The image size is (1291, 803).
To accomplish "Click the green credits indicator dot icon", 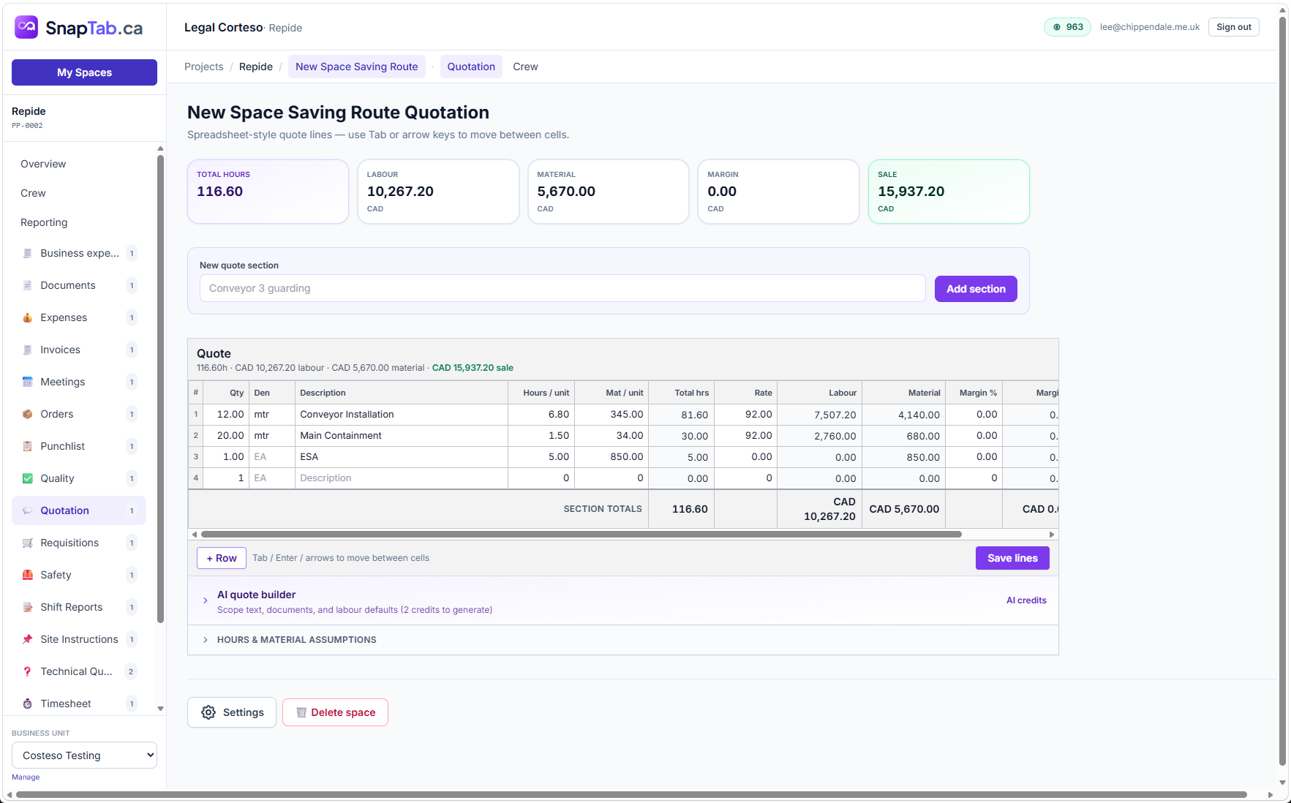I will [x=1057, y=27].
